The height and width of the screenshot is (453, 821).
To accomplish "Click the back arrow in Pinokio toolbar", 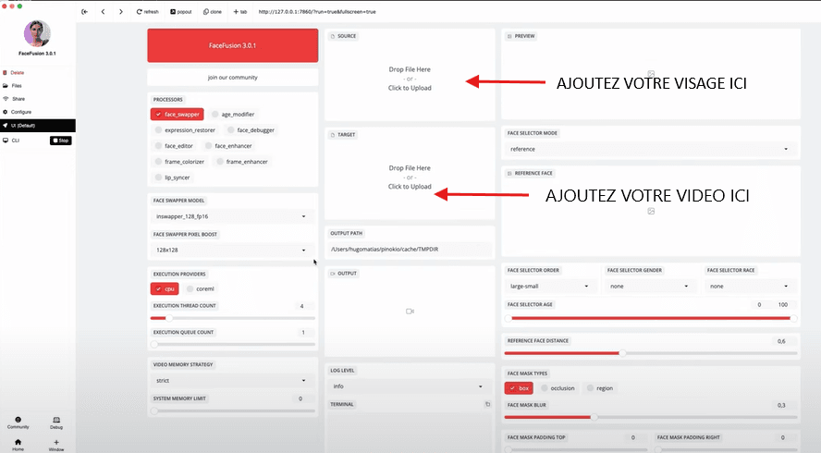I will [x=103, y=11].
